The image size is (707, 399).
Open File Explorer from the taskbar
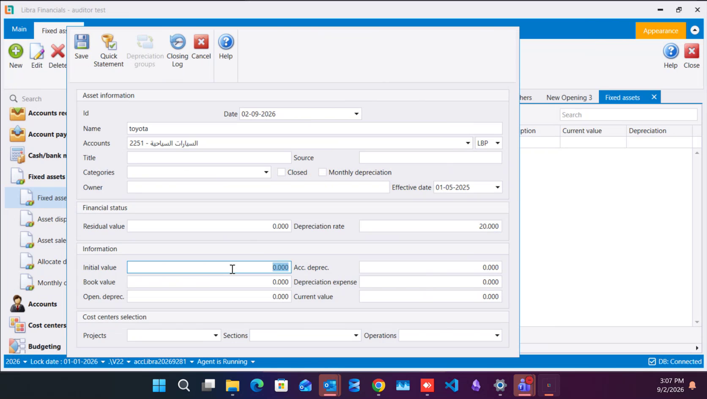point(232,385)
